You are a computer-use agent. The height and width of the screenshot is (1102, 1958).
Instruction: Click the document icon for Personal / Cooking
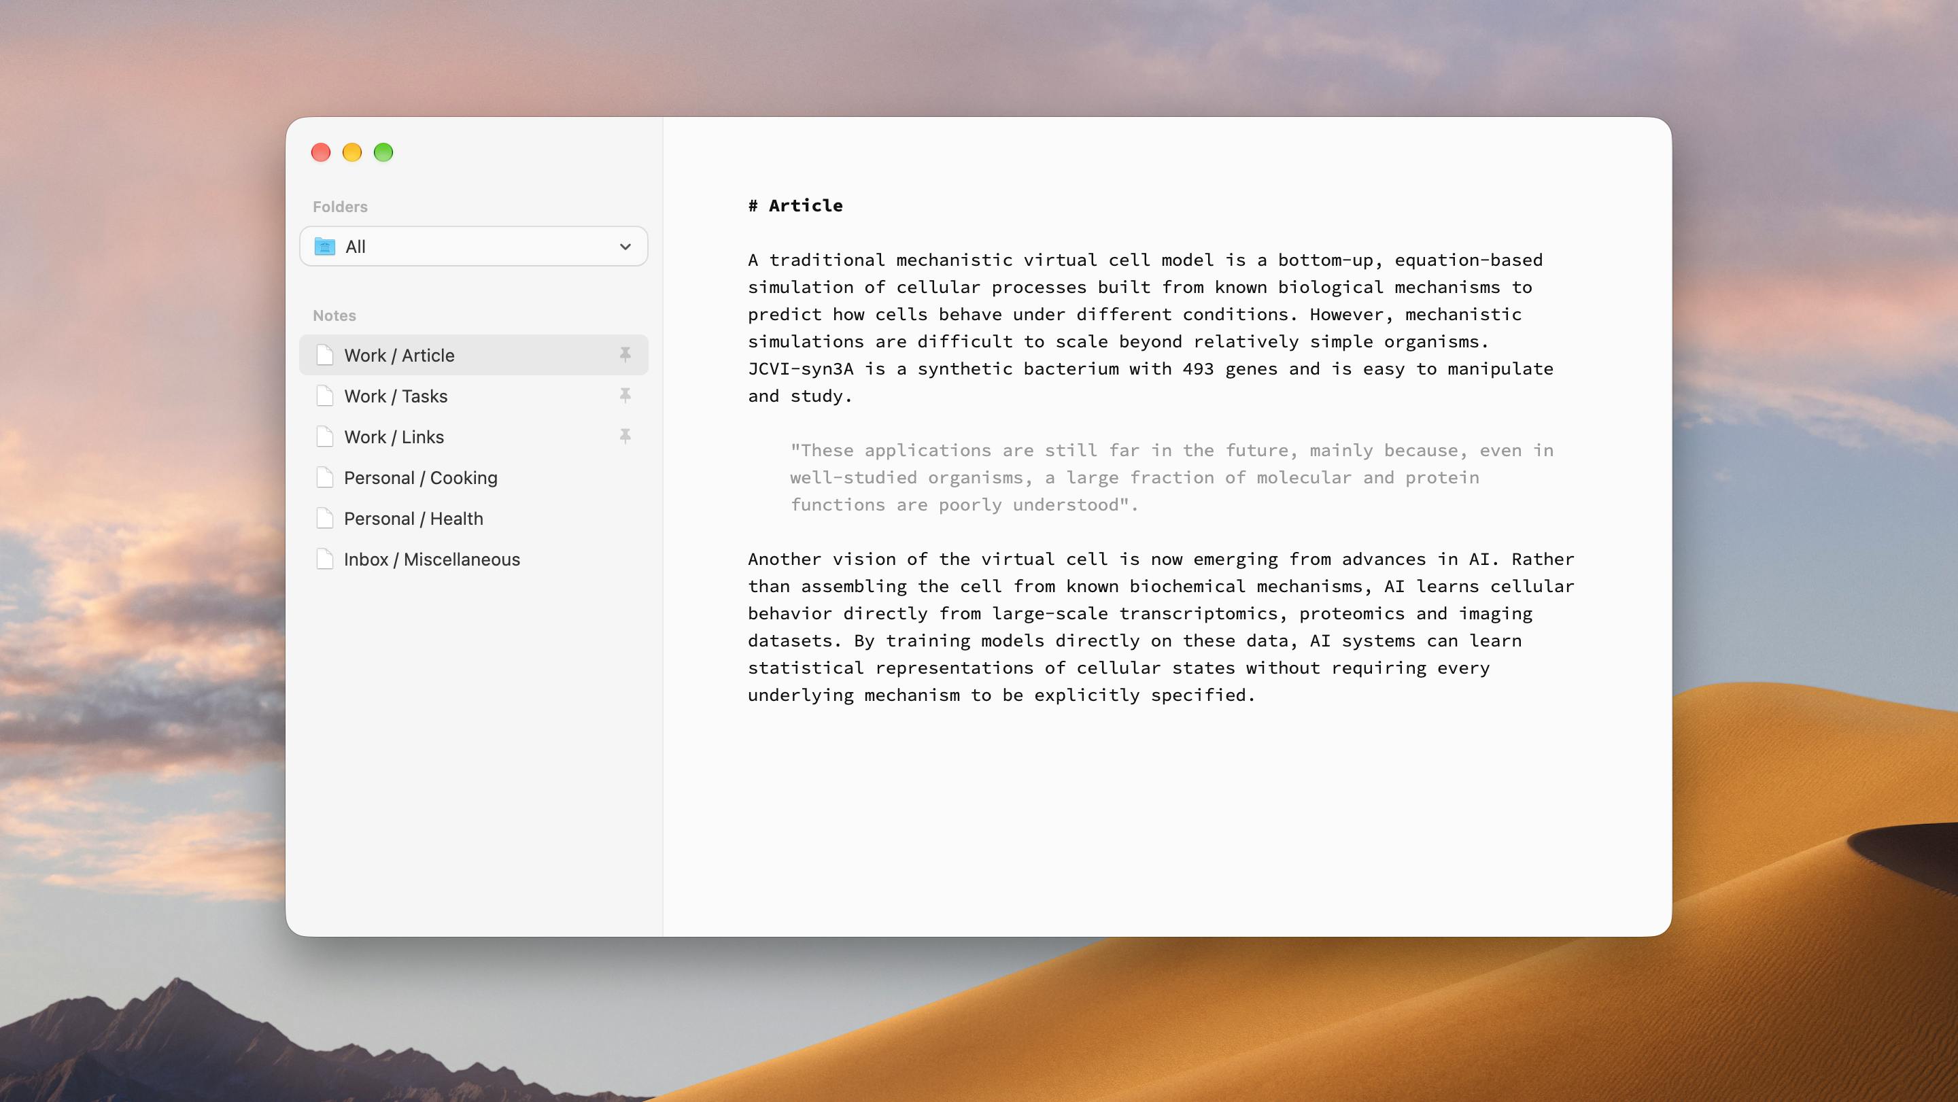point(324,477)
